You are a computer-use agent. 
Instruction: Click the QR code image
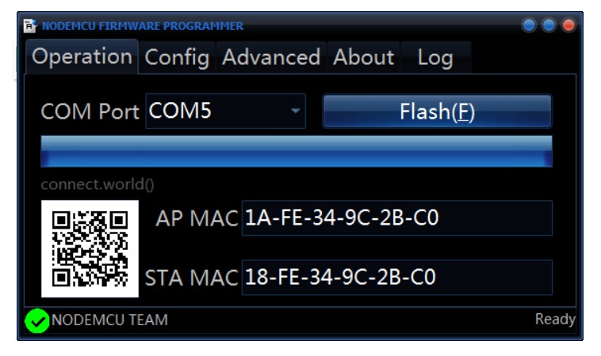point(90,248)
